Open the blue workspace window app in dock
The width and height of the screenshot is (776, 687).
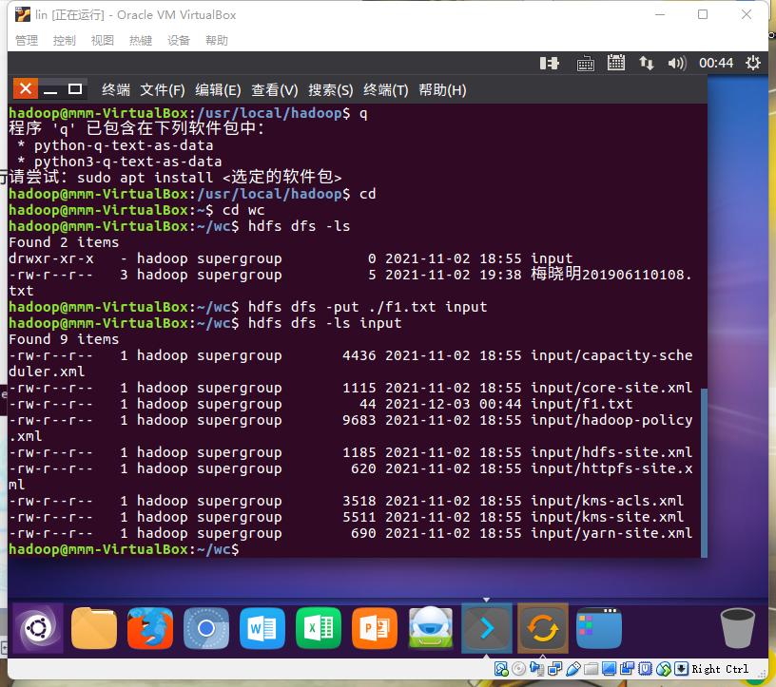click(x=599, y=628)
